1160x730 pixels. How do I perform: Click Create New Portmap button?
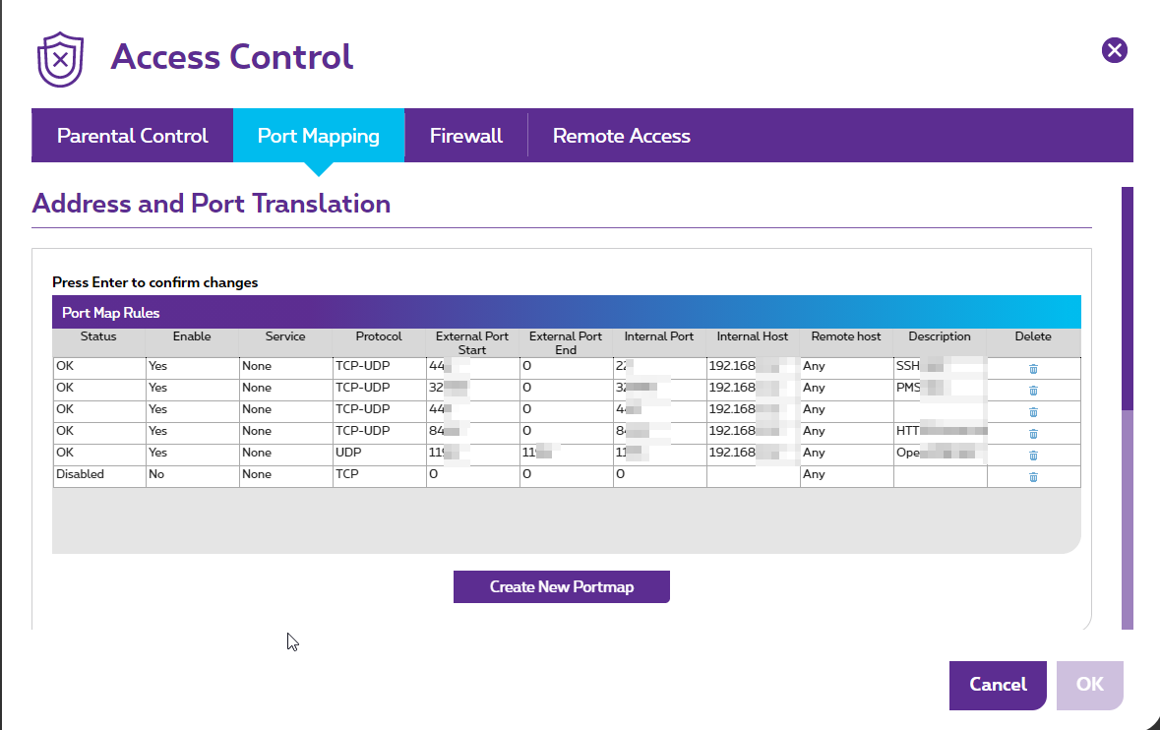[561, 587]
